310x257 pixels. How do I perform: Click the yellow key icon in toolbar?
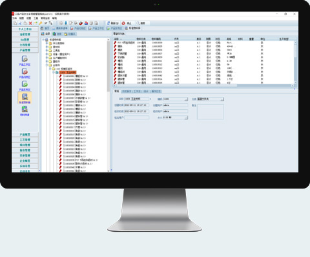pyautogui.click(x=40, y=23)
